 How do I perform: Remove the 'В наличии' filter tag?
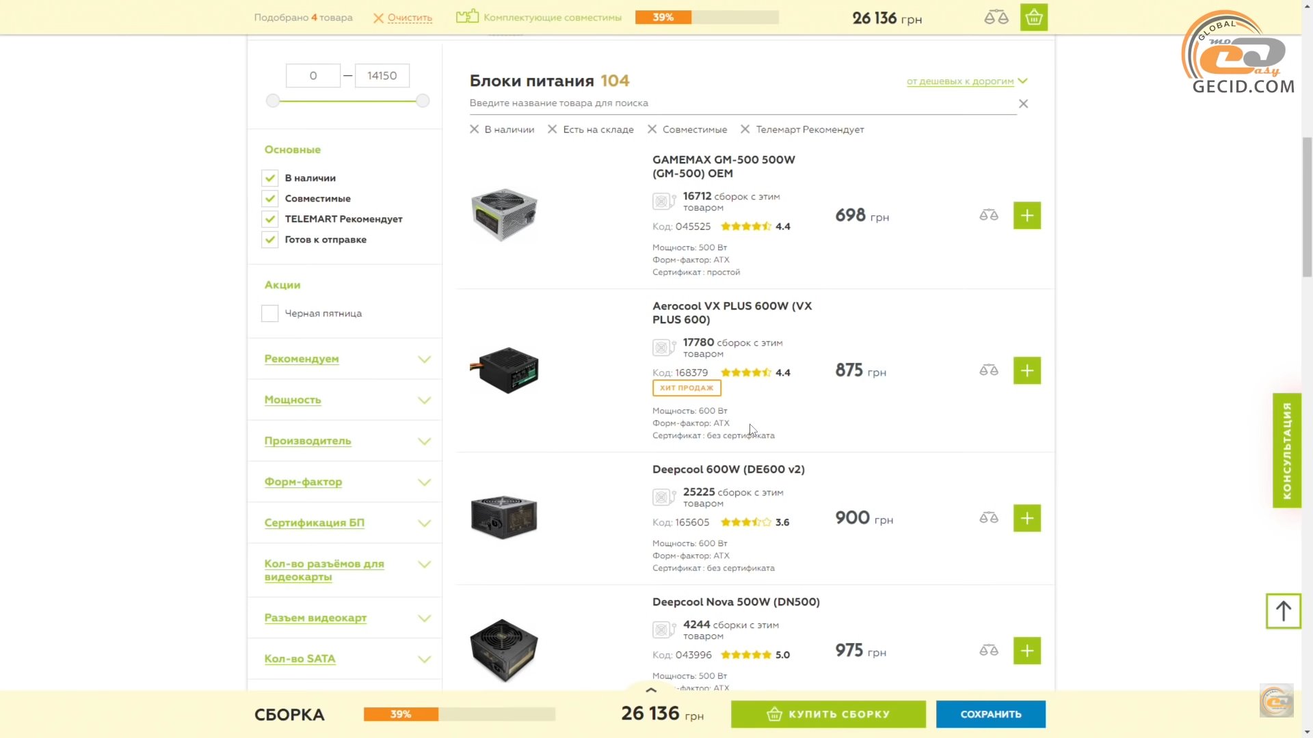tap(474, 129)
